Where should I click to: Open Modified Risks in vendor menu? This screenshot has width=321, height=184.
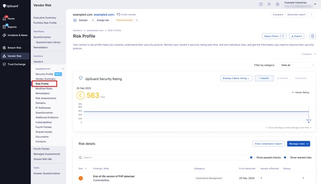click(x=44, y=89)
